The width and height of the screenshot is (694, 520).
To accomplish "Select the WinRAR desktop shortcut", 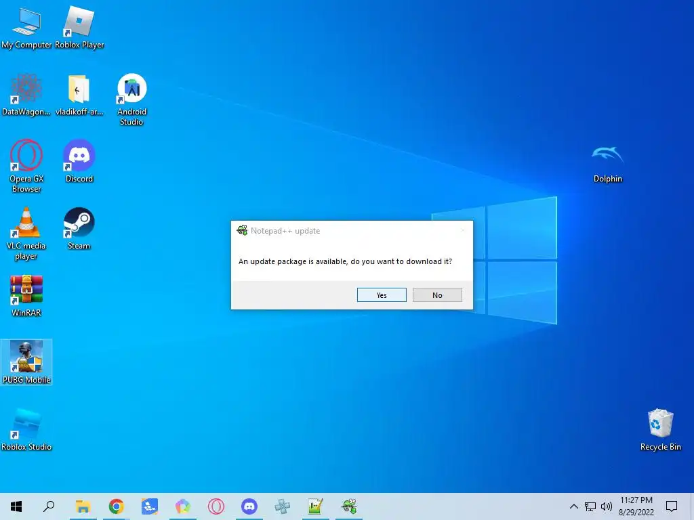I will [x=26, y=296].
